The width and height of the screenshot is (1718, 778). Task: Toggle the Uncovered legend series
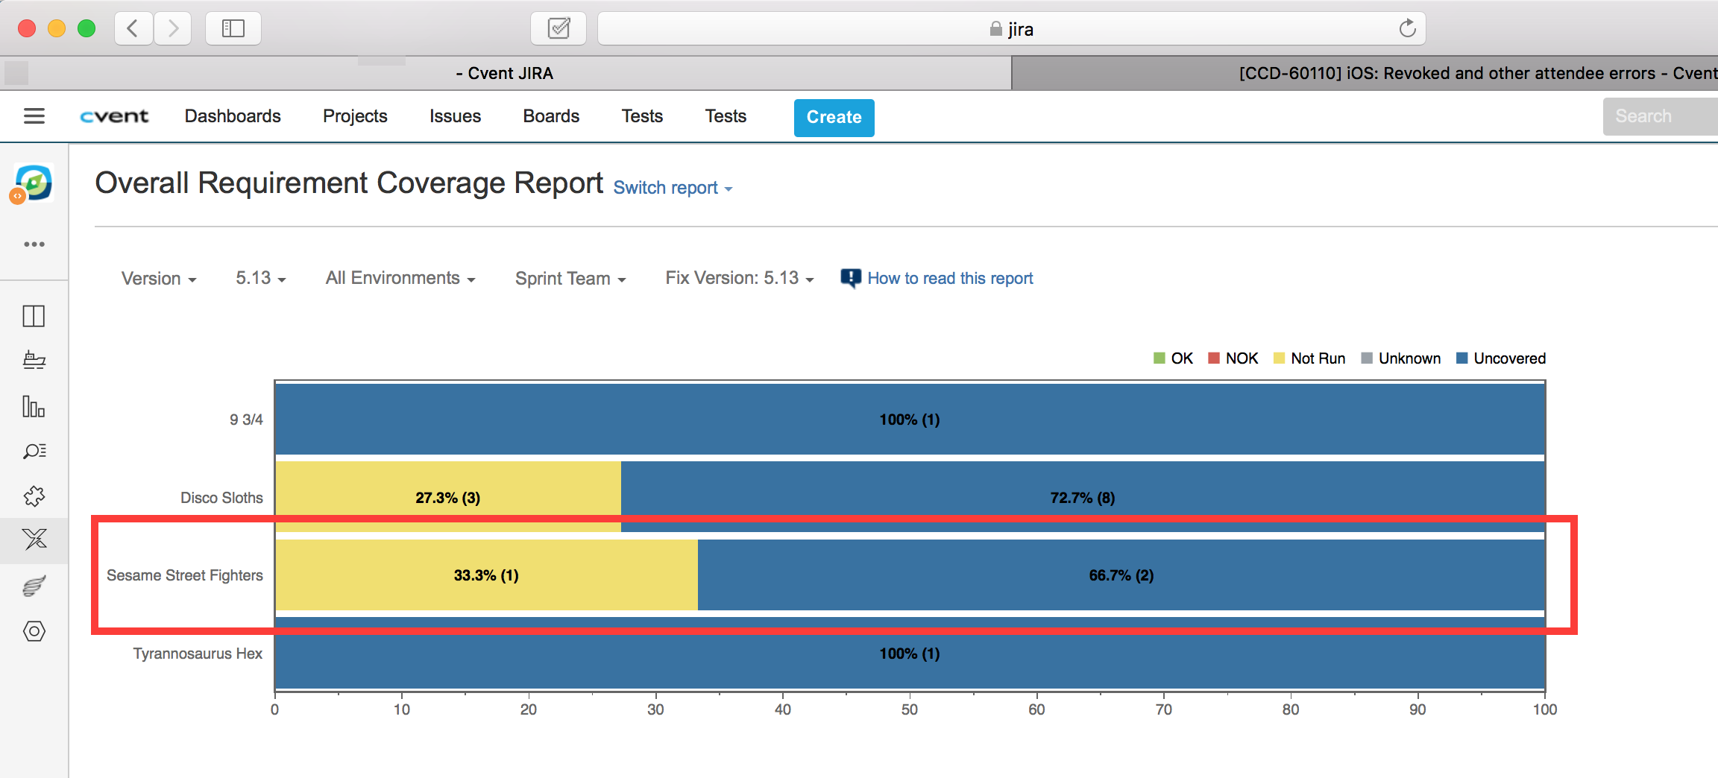pyautogui.click(x=1500, y=358)
